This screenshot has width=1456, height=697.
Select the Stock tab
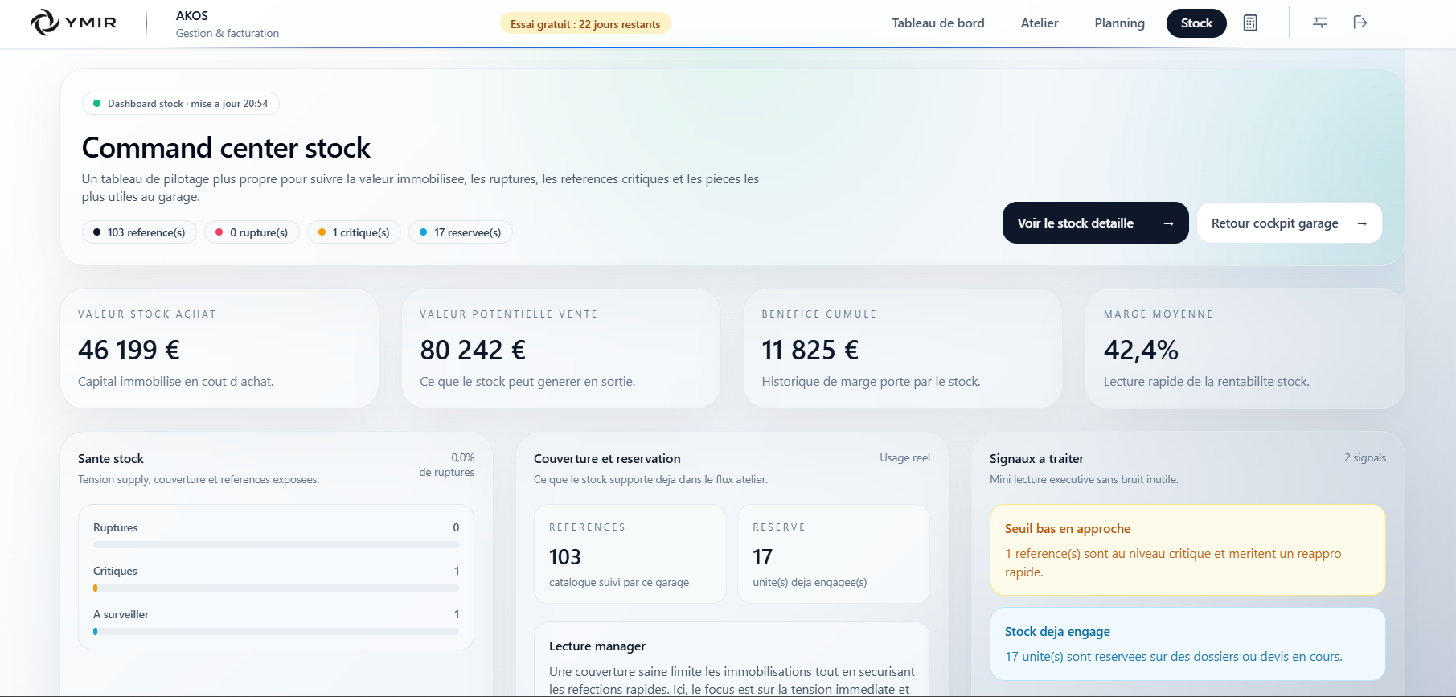pyautogui.click(x=1196, y=23)
